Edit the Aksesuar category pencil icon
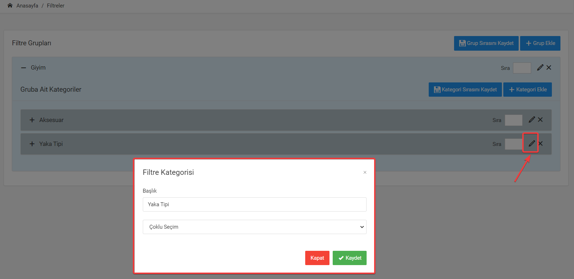Image resolution: width=574 pixels, height=279 pixels. (x=532, y=120)
